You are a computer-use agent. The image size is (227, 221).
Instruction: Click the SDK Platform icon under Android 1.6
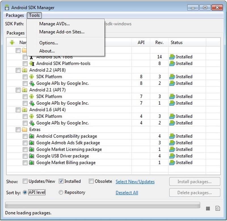(31, 116)
